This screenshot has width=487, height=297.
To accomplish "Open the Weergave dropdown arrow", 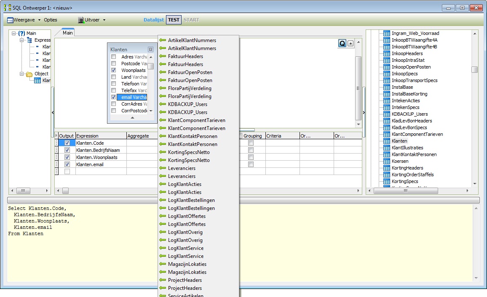I will click(39, 20).
